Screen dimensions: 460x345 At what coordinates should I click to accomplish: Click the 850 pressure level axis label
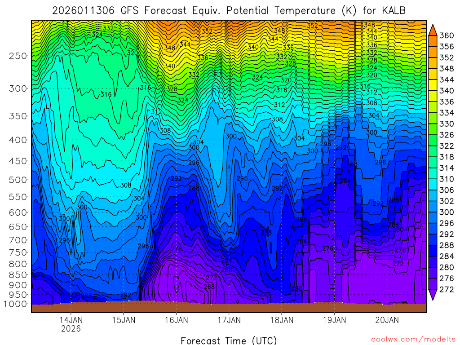point(18,275)
